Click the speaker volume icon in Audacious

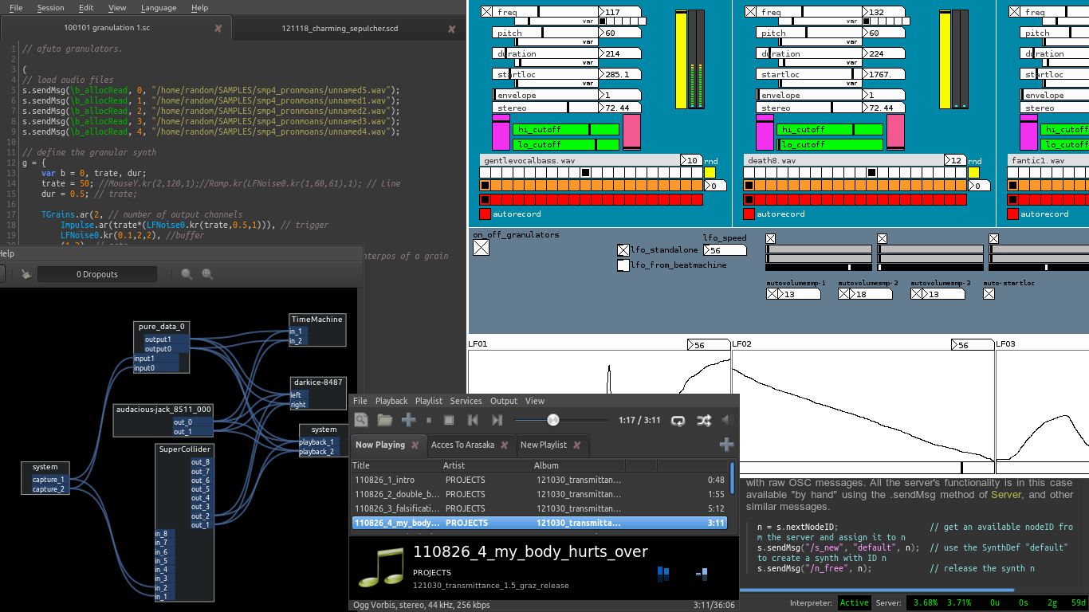(727, 420)
